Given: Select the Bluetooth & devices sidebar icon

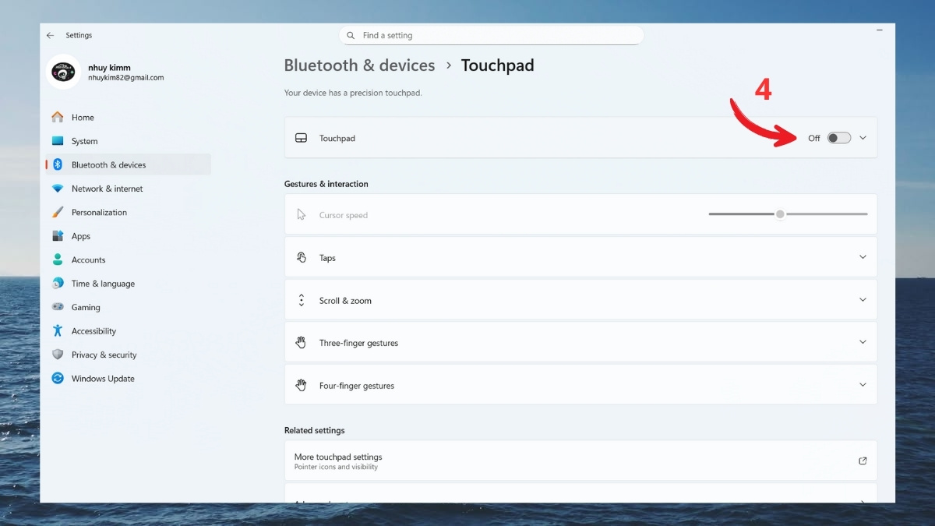Looking at the screenshot, I should click(58, 164).
